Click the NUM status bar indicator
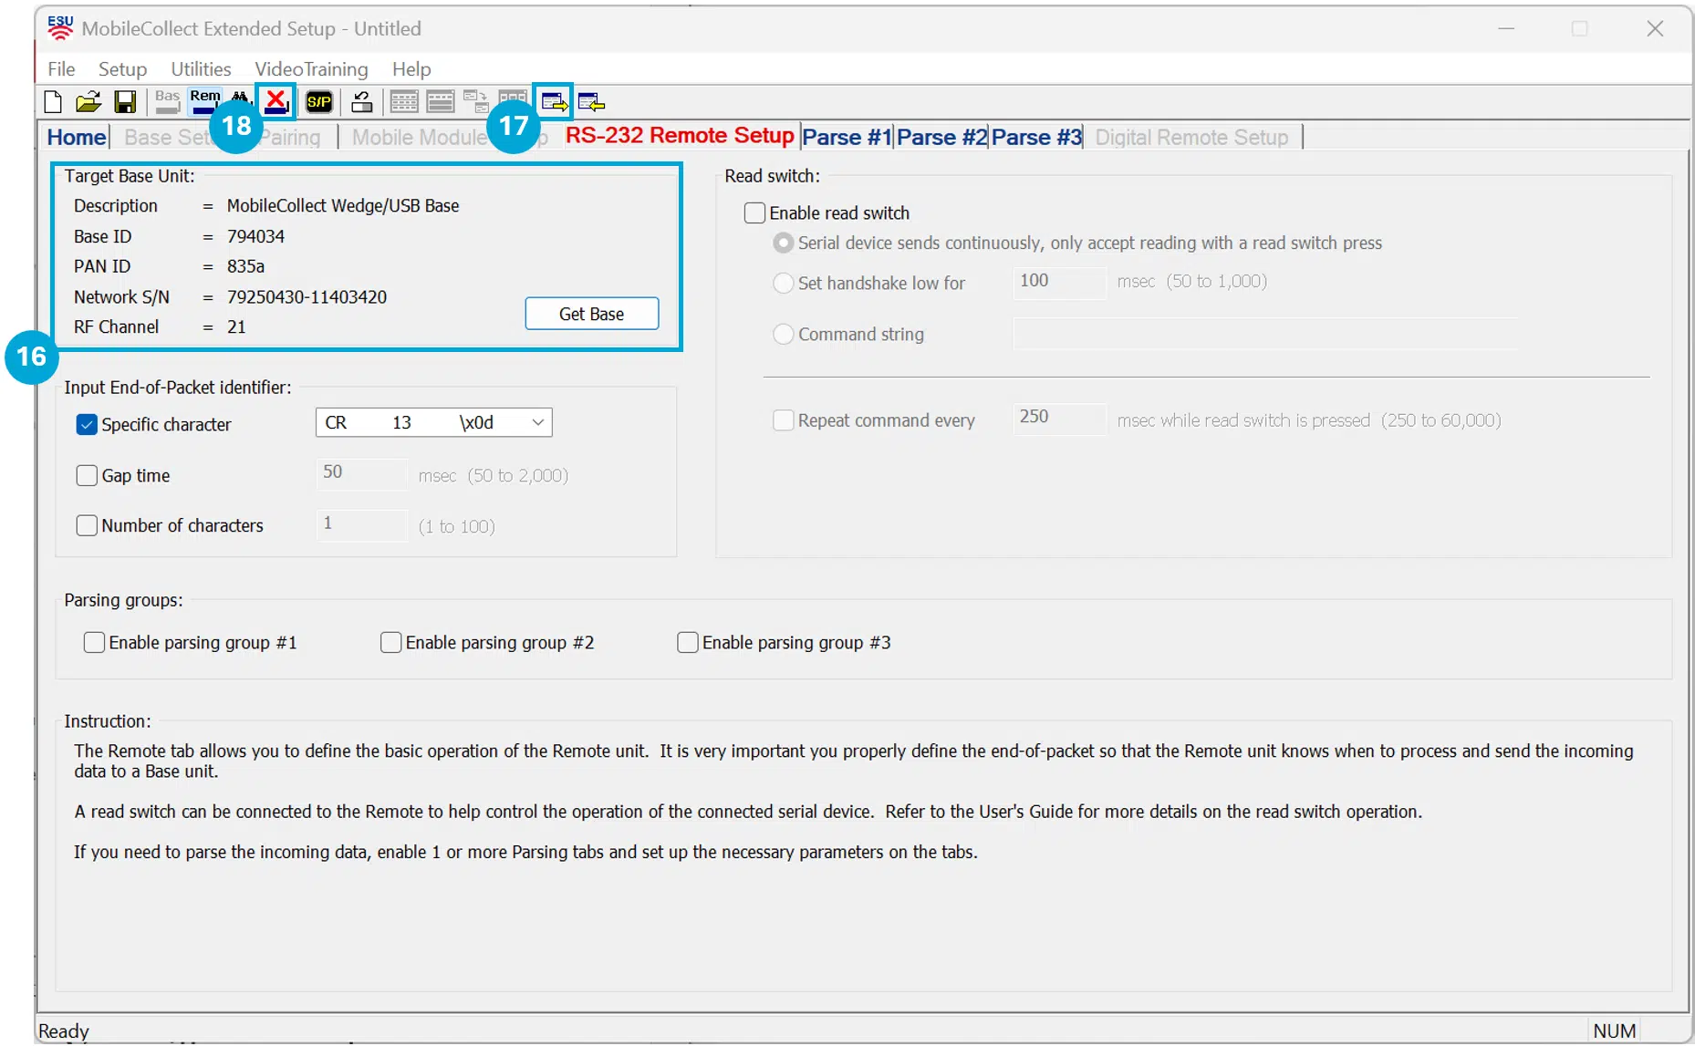 [1614, 1031]
